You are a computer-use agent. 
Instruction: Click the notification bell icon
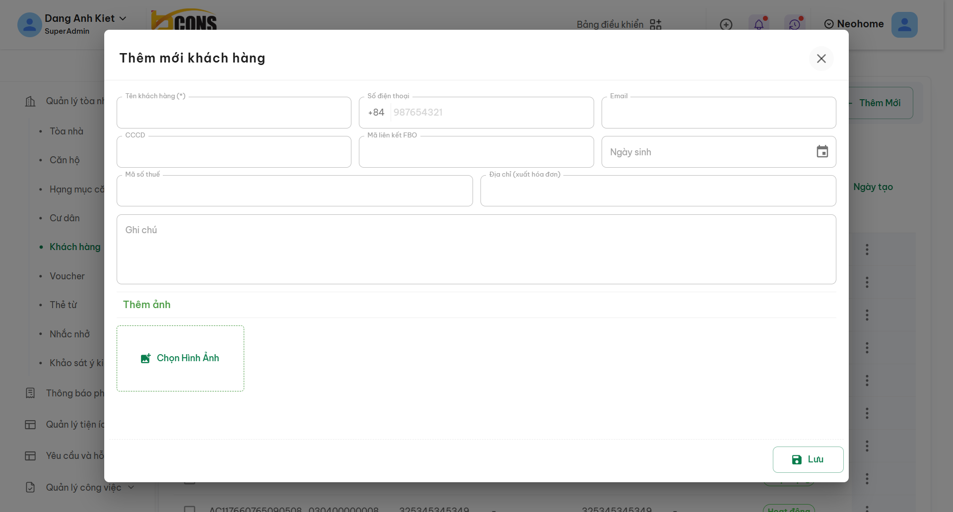[758, 24]
